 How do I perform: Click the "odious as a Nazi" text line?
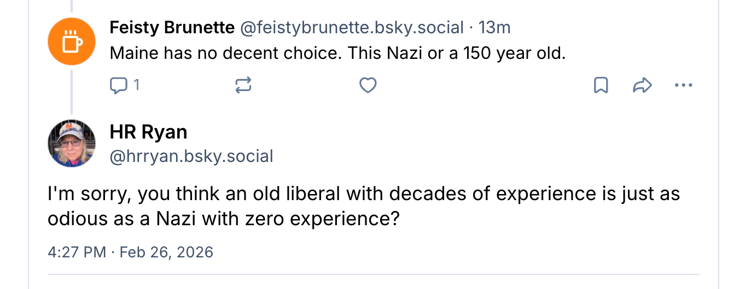click(x=224, y=219)
